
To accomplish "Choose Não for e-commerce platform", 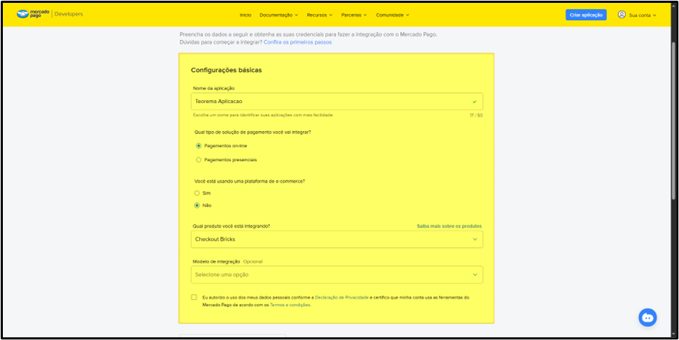I will 197,205.
